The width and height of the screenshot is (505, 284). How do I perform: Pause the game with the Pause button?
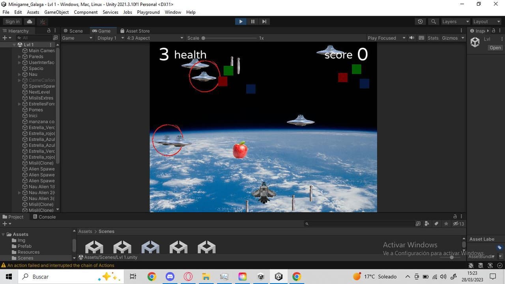coord(252,22)
